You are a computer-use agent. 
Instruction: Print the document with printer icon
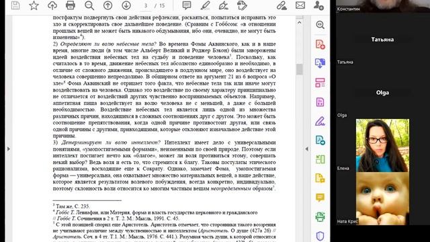(71, 5)
